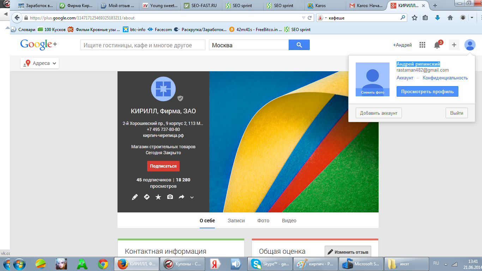
Task: Click browser search magnifier icon
Action: pyautogui.click(x=403, y=17)
